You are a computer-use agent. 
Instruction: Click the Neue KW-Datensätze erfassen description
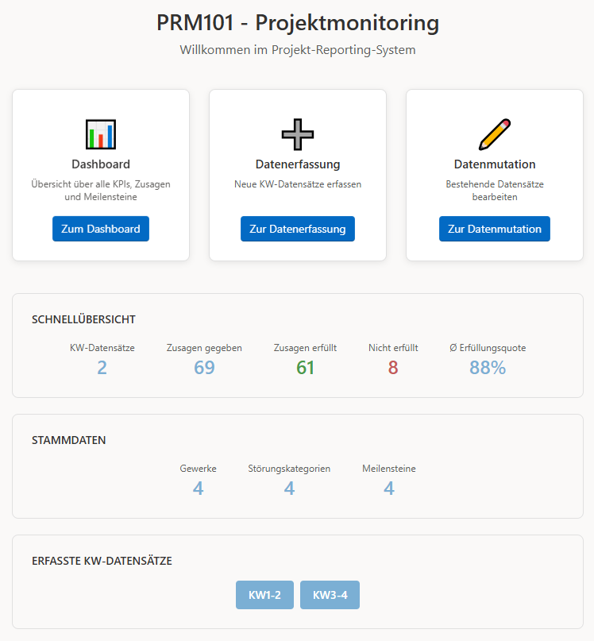coord(298,184)
